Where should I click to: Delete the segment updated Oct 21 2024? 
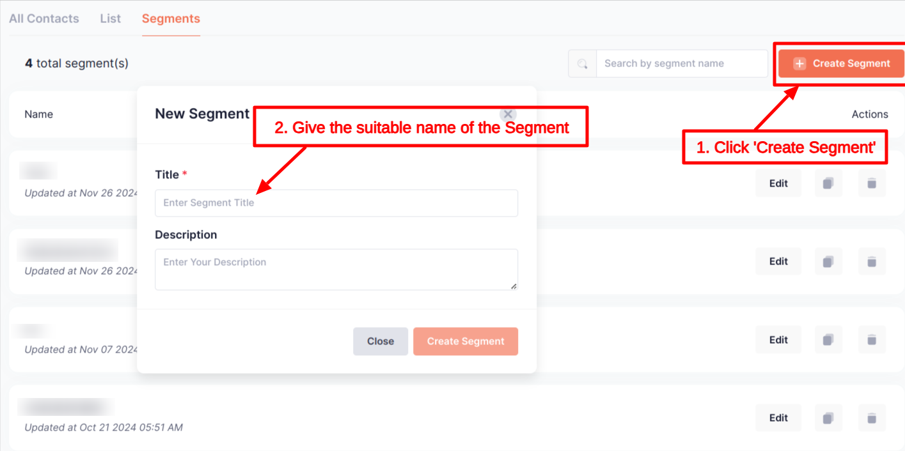[x=871, y=418]
